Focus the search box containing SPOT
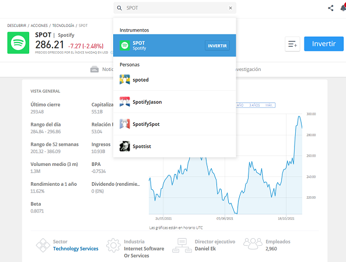The image size is (346, 262). point(174,8)
